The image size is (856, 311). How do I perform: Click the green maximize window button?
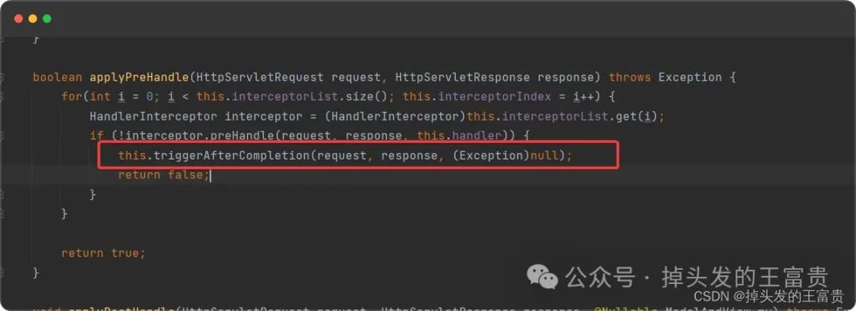tap(47, 18)
